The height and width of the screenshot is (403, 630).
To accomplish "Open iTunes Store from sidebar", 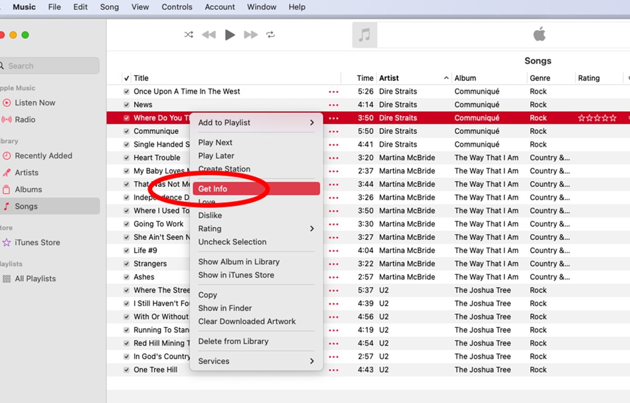I will pos(37,242).
